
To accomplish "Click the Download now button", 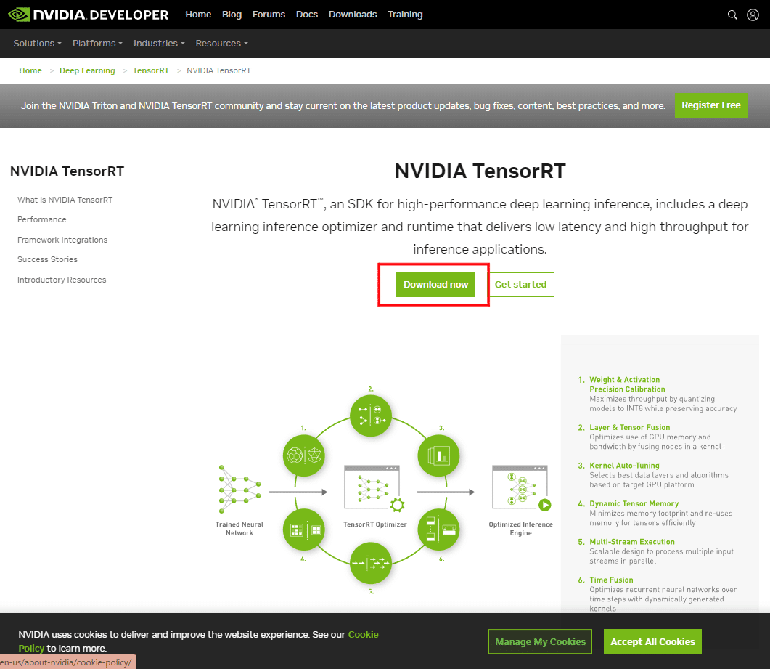I will tap(435, 285).
